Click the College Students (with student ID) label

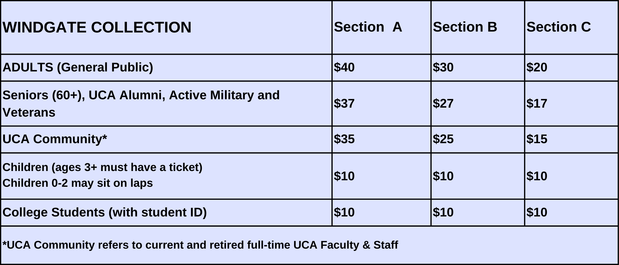pyautogui.click(x=105, y=212)
